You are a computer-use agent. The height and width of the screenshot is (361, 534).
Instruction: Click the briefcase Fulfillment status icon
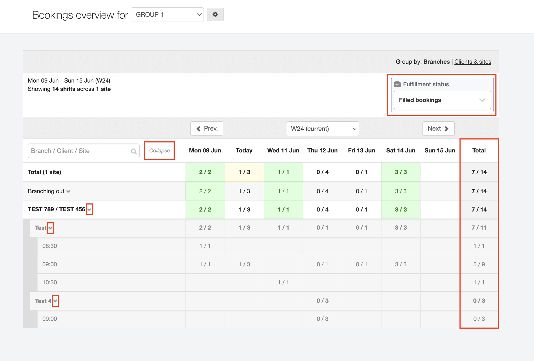397,84
